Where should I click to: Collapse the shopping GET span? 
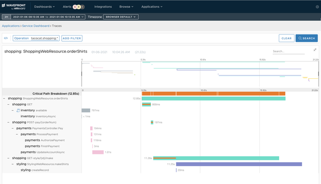click(8, 104)
